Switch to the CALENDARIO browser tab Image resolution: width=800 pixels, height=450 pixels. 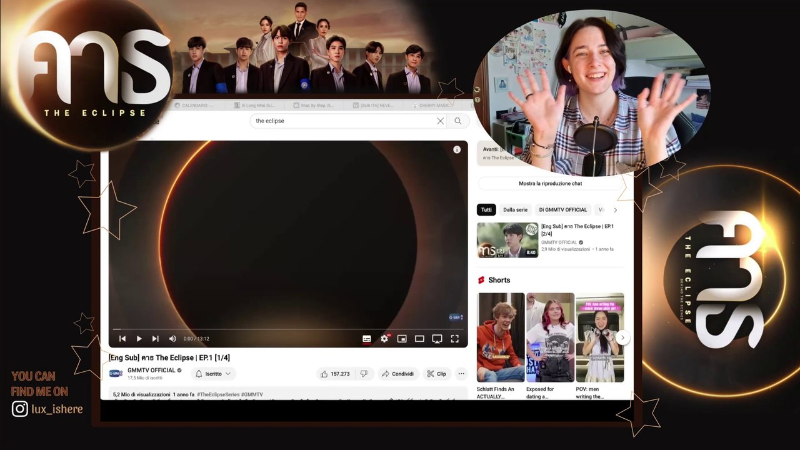194,106
